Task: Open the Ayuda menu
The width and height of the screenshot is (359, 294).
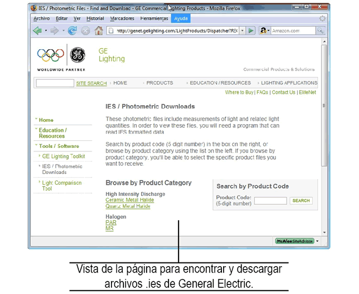Action: (x=180, y=18)
